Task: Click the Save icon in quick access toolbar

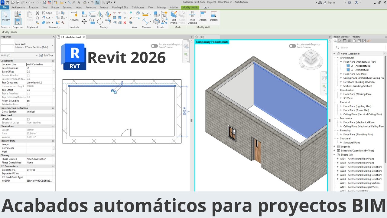Action: pyautogui.click(x=18, y=2)
